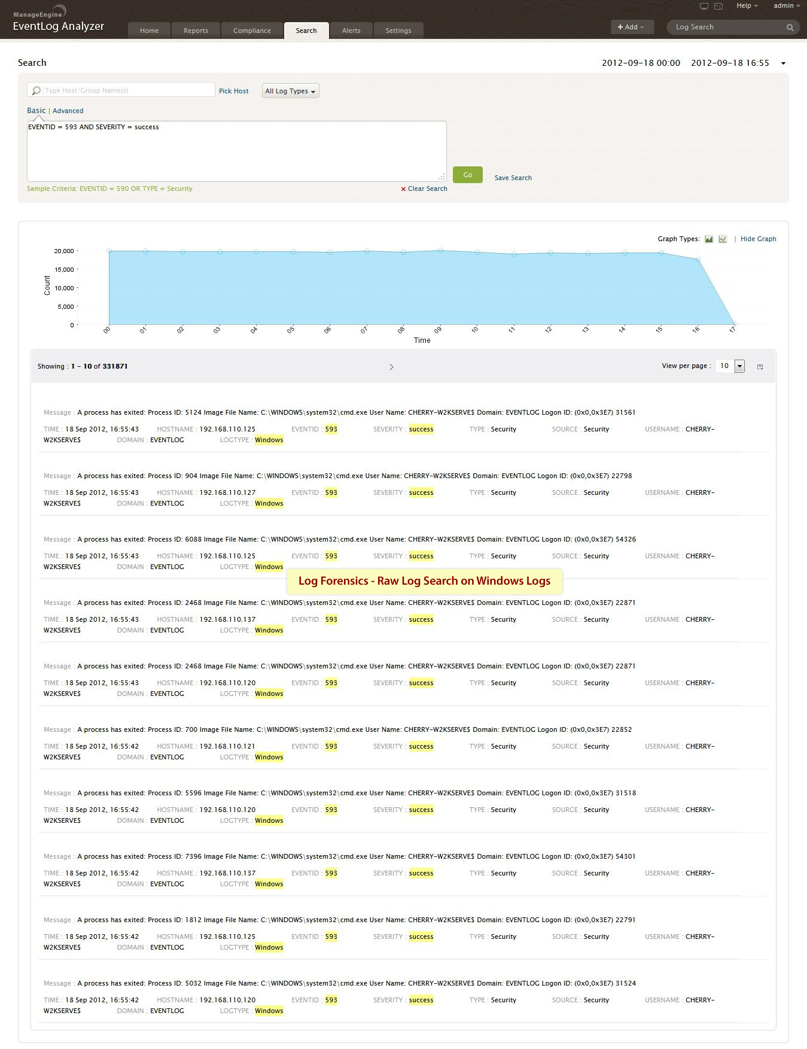807x1049 pixels.
Task: Focus the Type Host/Group Name(s) field
Action: tap(127, 90)
